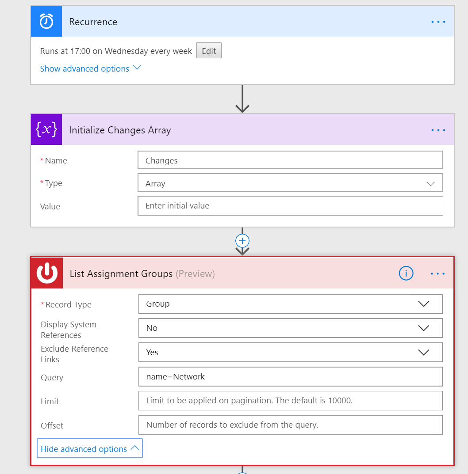Open the List Assignment Groups ellipsis menu
The image size is (468, 474).
(x=437, y=274)
